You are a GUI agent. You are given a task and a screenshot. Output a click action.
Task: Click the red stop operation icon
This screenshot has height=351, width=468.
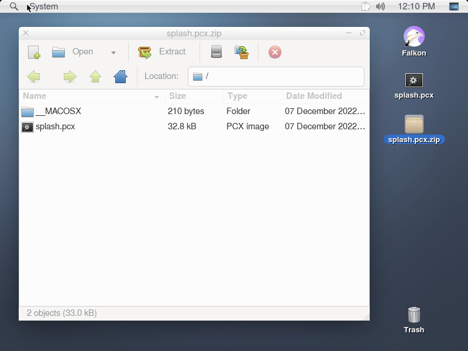(274, 52)
